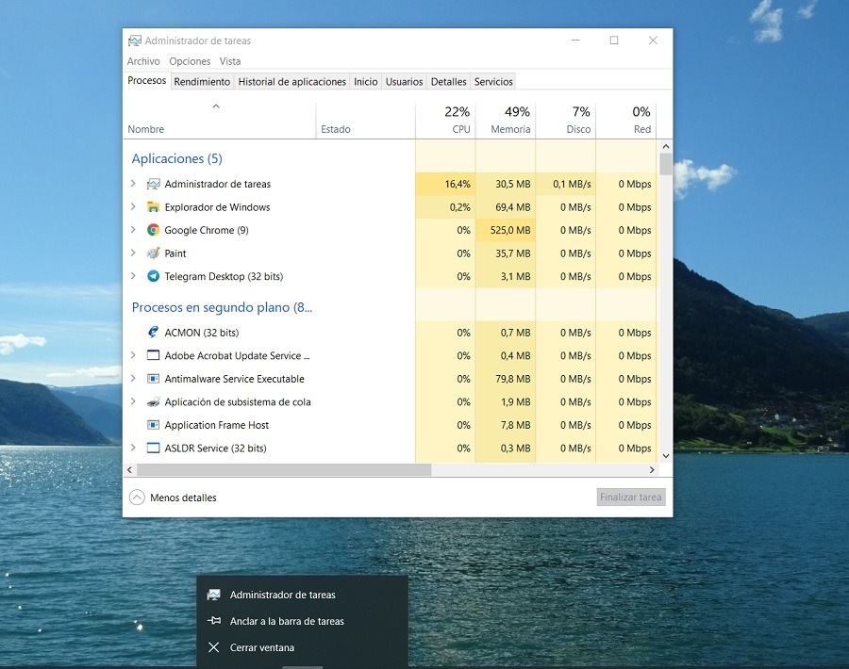The image size is (849, 669).
Task: Collapse details with Menos detalles
Action: [x=174, y=498]
